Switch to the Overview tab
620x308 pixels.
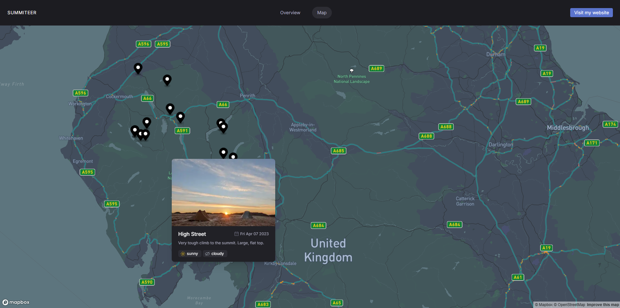click(x=290, y=13)
